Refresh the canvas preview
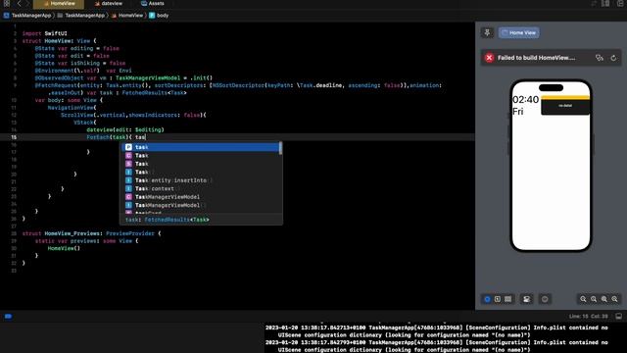 [x=613, y=58]
